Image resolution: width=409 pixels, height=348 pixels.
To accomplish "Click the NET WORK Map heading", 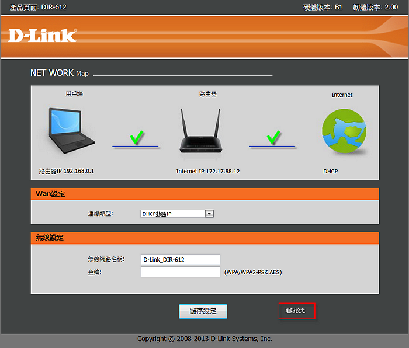I will point(60,74).
